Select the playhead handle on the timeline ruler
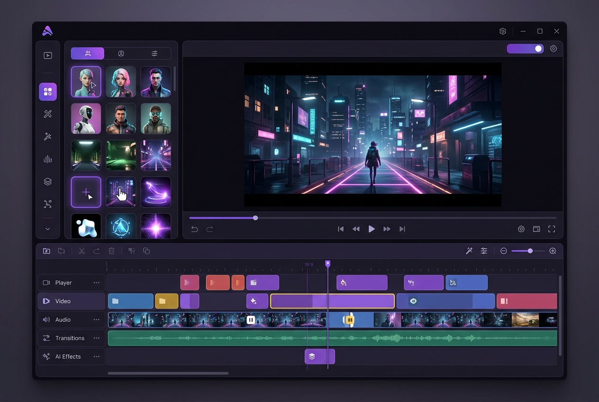The height and width of the screenshot is (402, 599). (x=327, y=263)
